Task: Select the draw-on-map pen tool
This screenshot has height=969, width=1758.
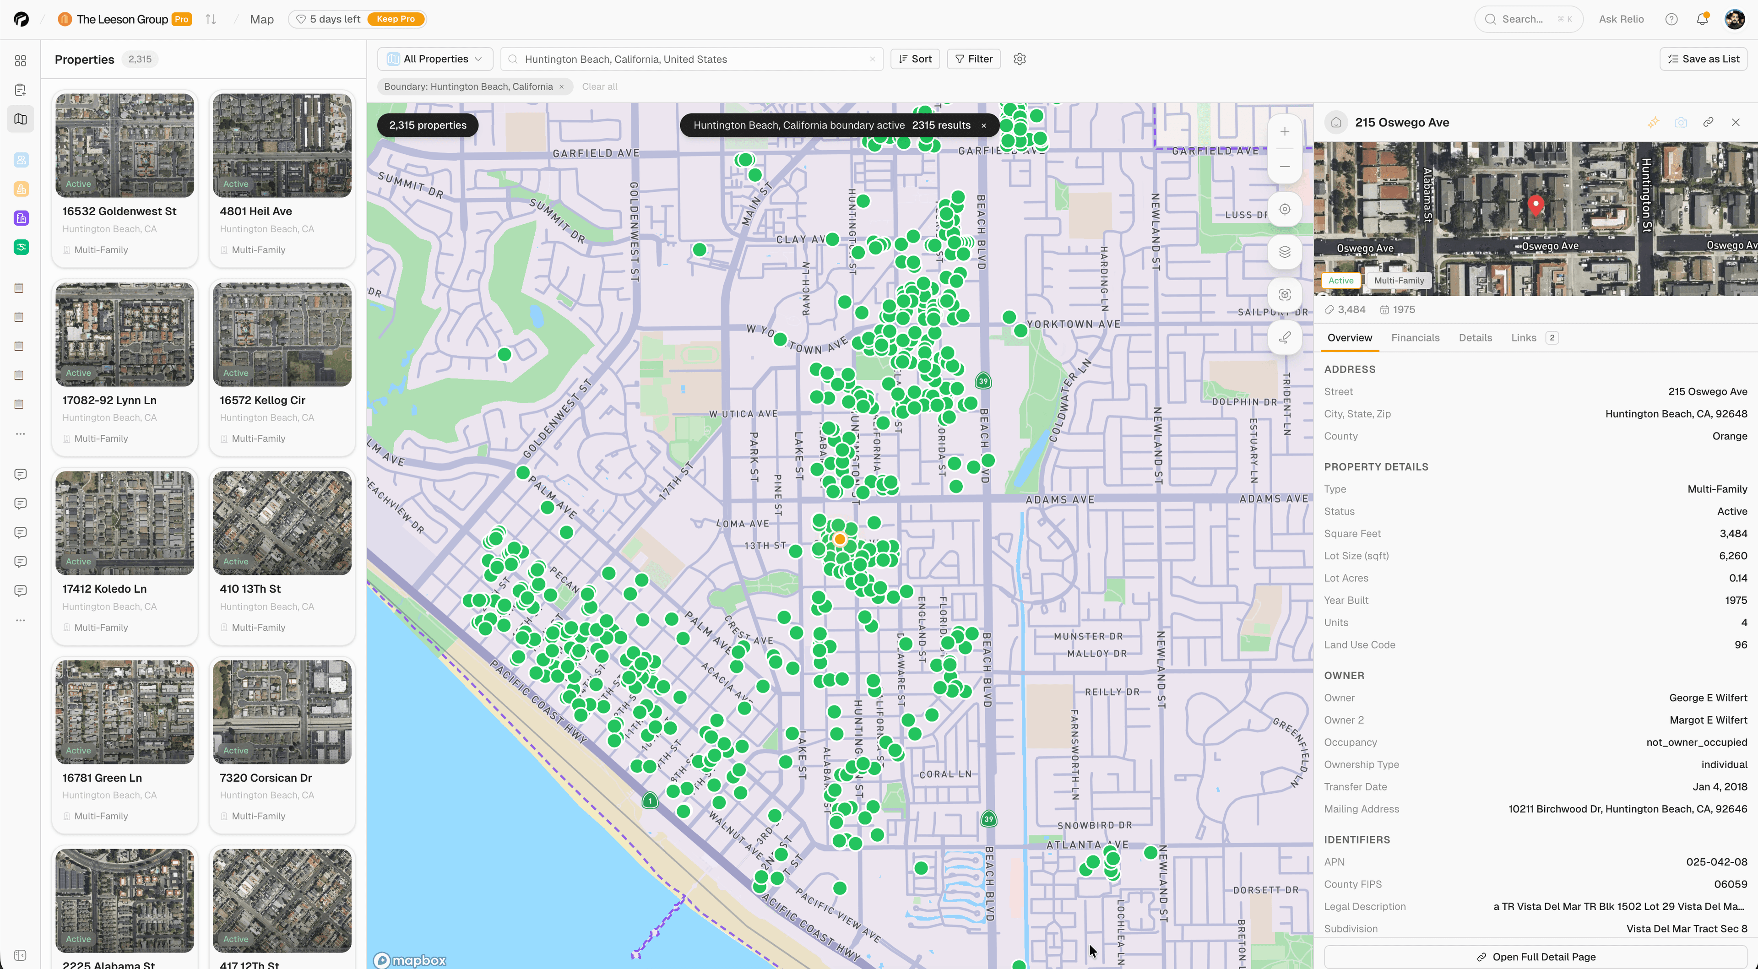Action: pos(1284,337)
